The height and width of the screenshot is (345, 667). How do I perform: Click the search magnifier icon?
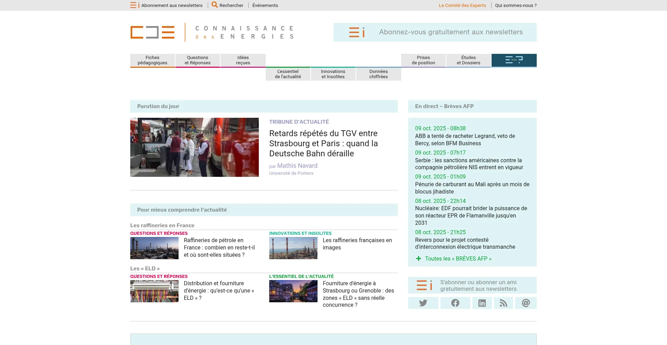pos(215,5)
